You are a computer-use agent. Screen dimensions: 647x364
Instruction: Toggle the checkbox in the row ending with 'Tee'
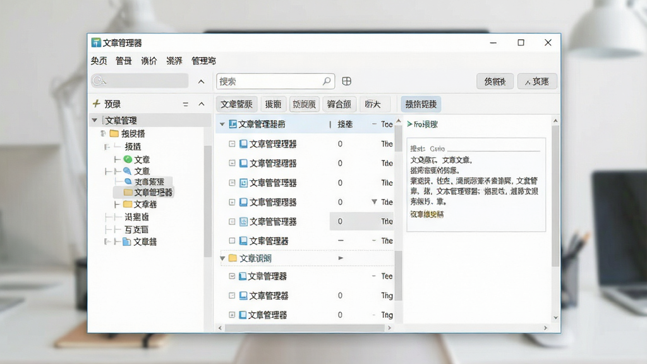tap(232, 276)
